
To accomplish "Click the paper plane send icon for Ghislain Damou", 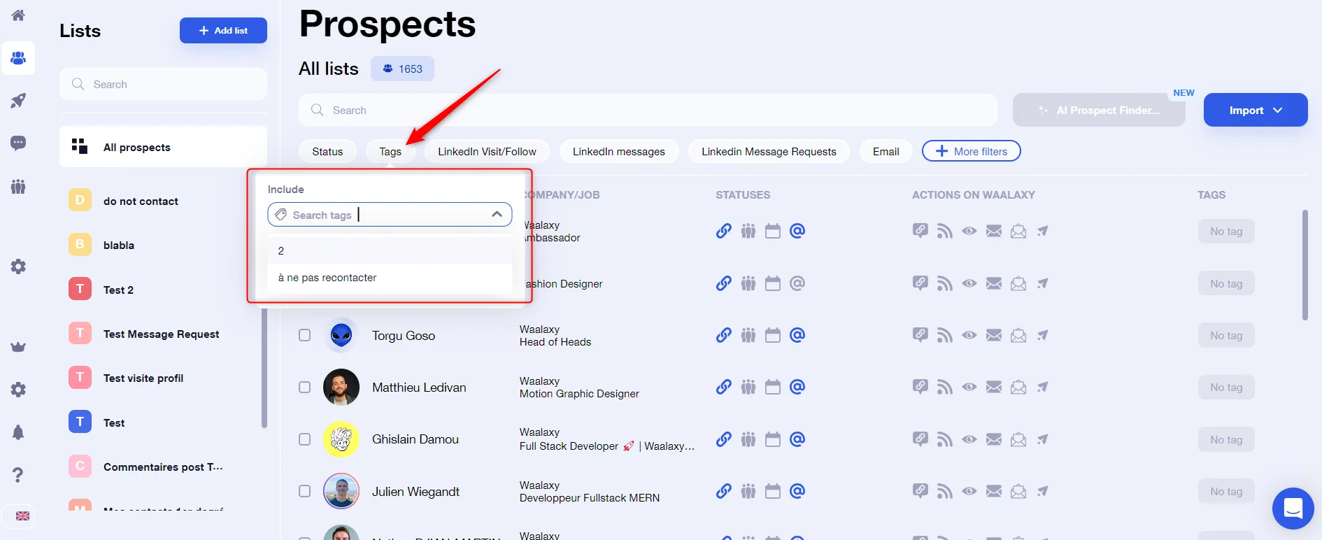I will tap(1043, 439).
